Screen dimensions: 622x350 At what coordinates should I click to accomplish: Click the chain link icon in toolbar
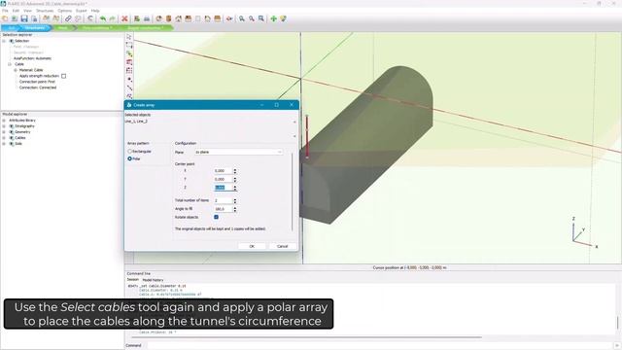[68, 18]
